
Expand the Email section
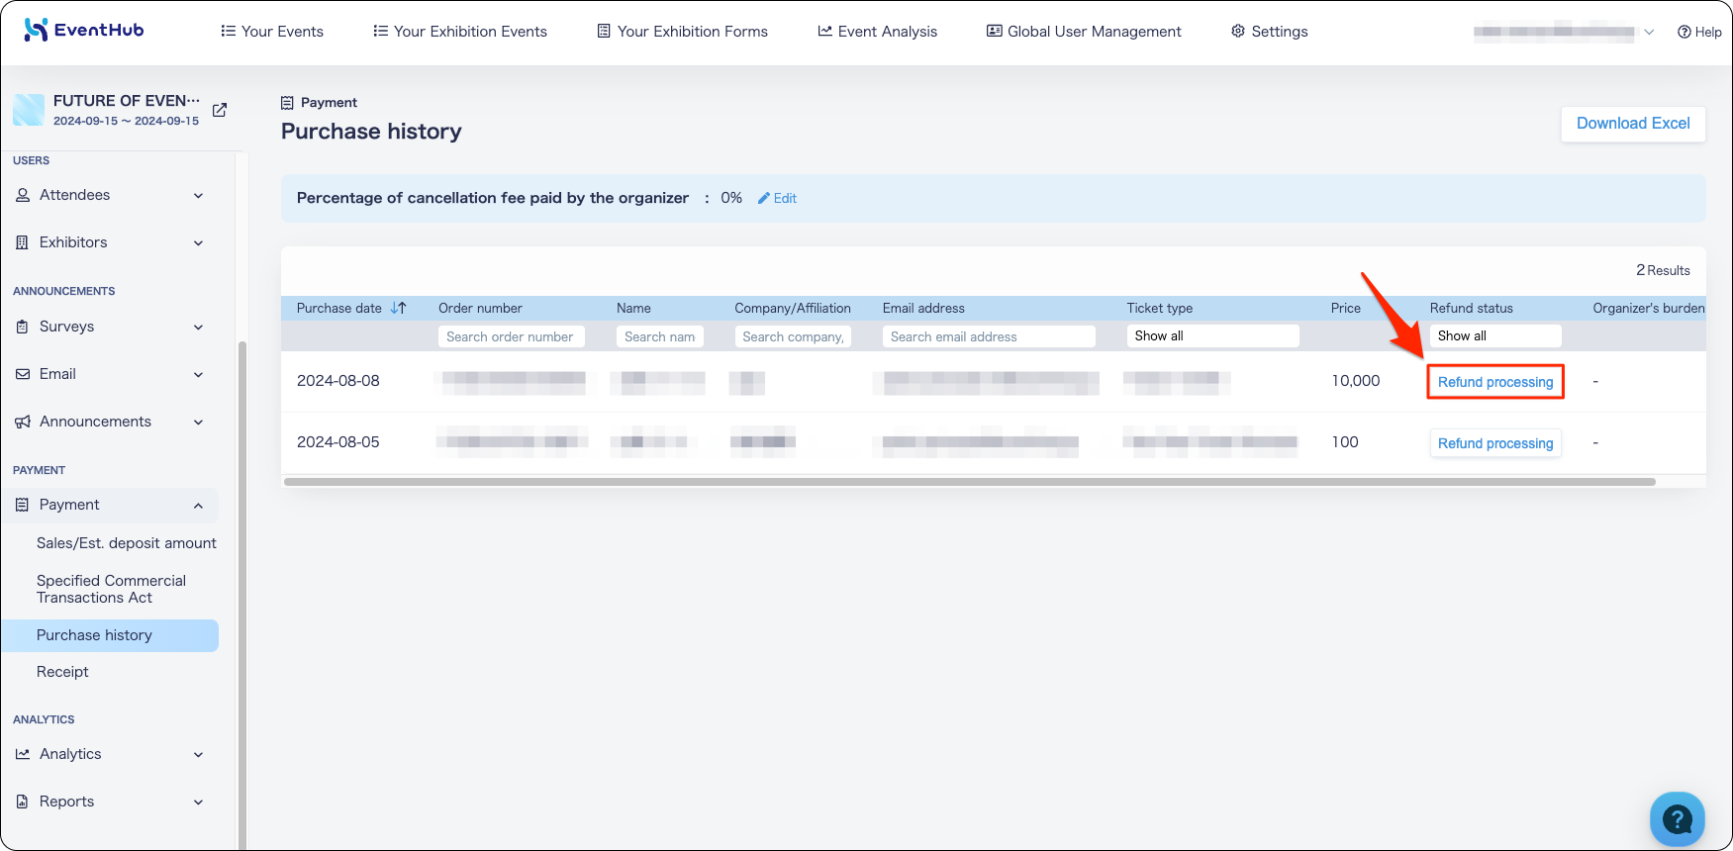click(x=198, y=375)
